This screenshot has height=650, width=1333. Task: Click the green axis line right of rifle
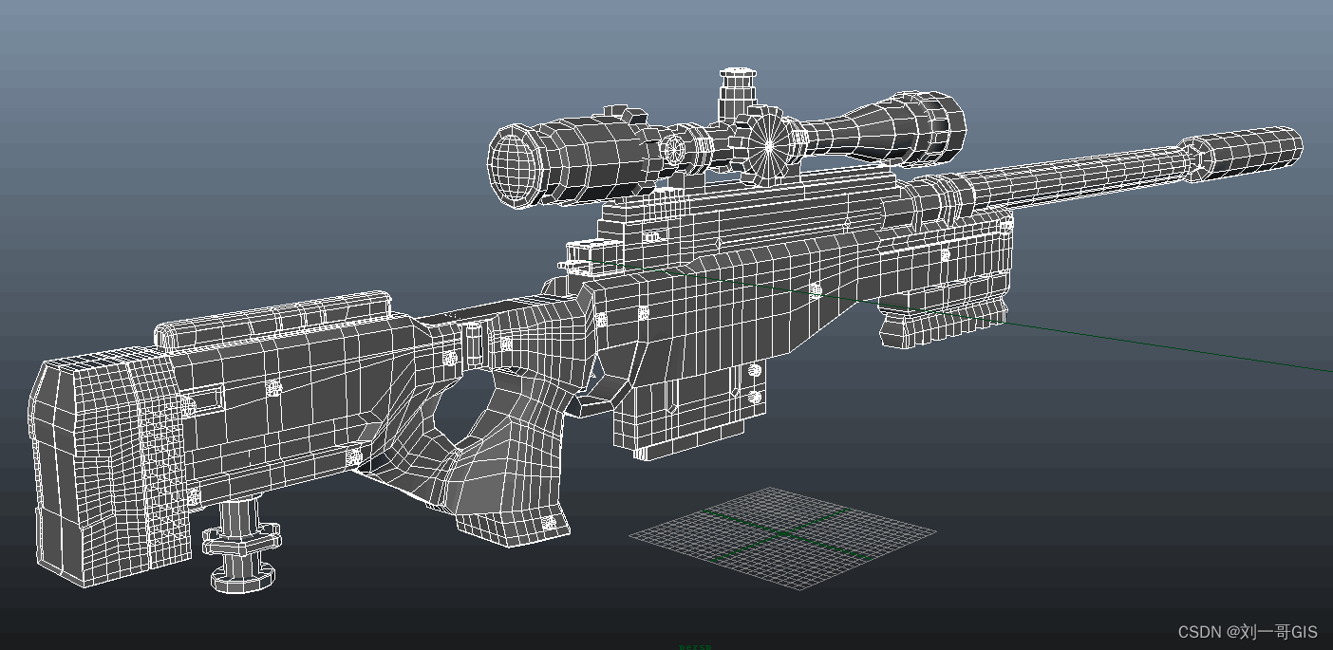pos(1187,348)
